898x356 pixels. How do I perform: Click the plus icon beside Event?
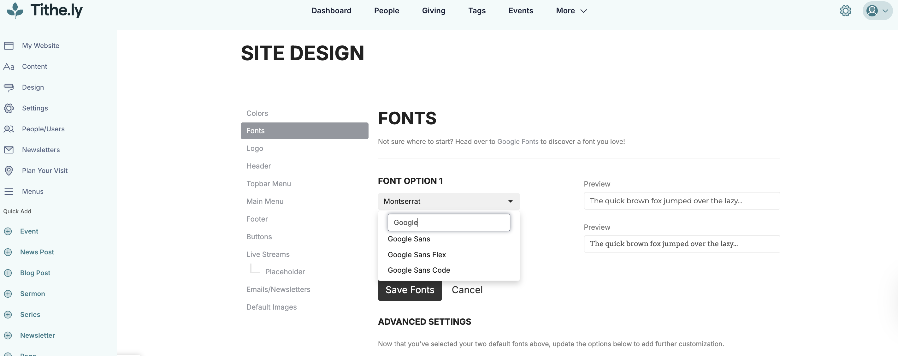pyautogui.click(x=8, y=231)
